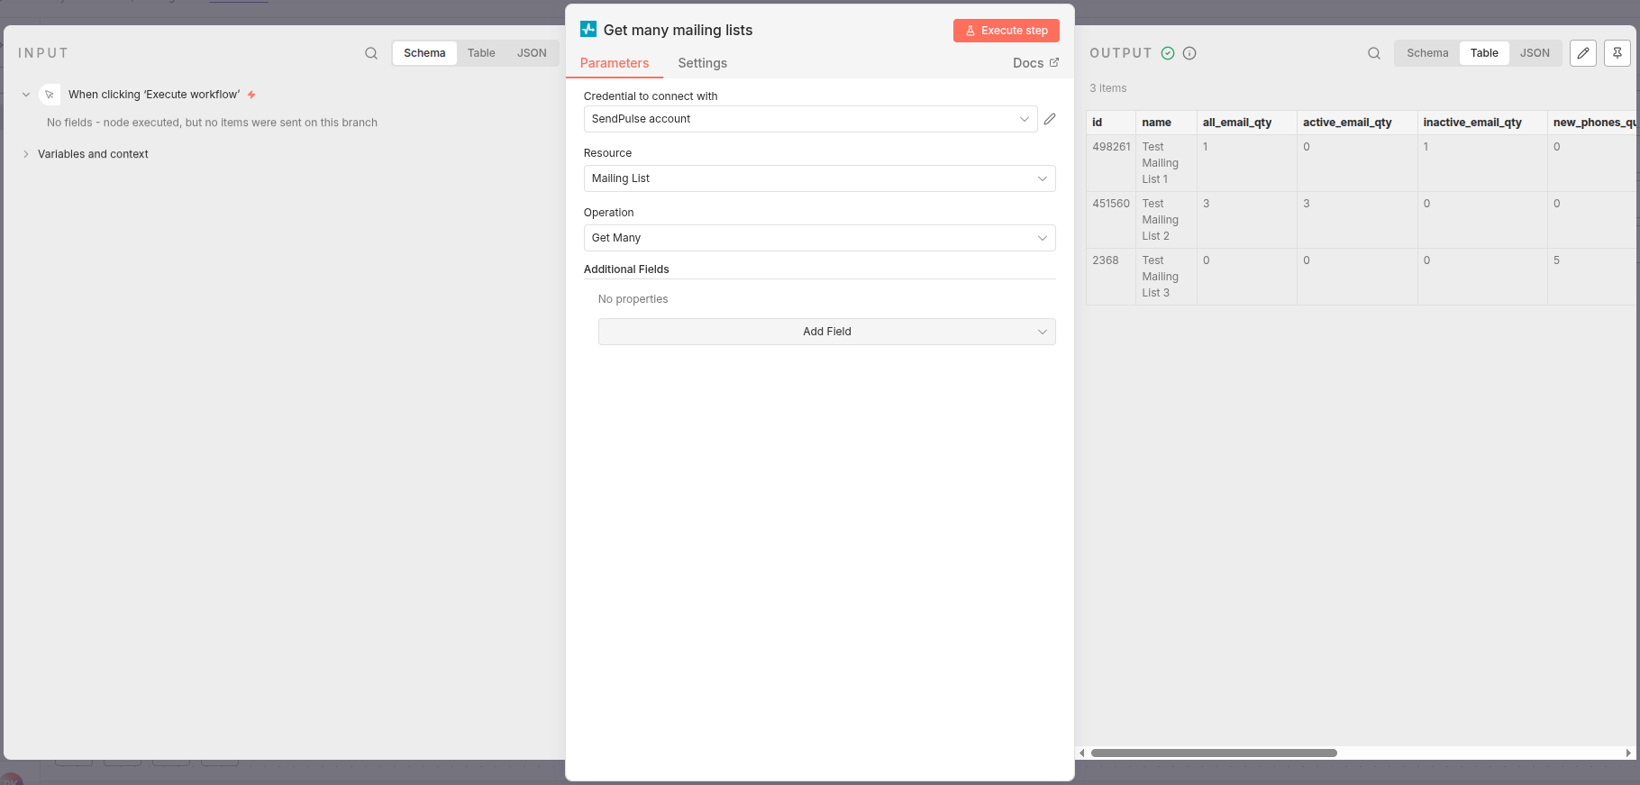This screenshot has height=785, width=1640.
Task: Click the search icon in the INPUT panel
Action: tap(371, 53)
